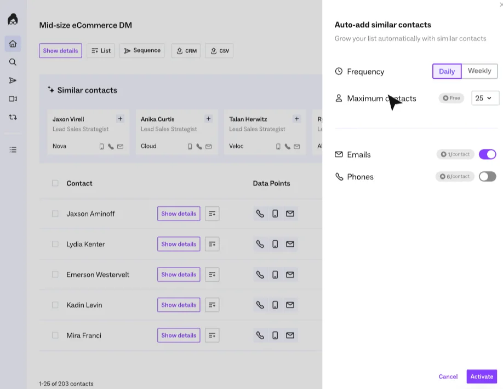Export the list via CSV button
This screenshot has width=503, height=389.
219,51
